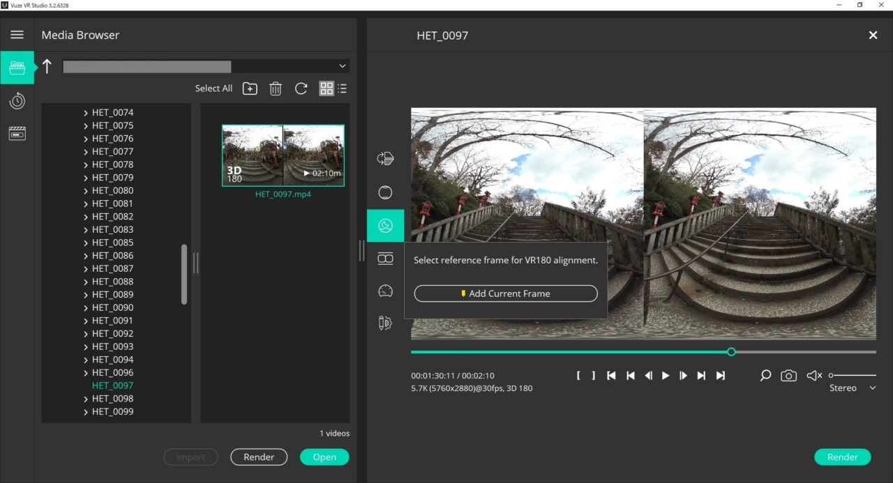The height and width of the screenshot is (483, 893).
Task: Jump to the end of the clip
Action: click(x=721, y=376)
